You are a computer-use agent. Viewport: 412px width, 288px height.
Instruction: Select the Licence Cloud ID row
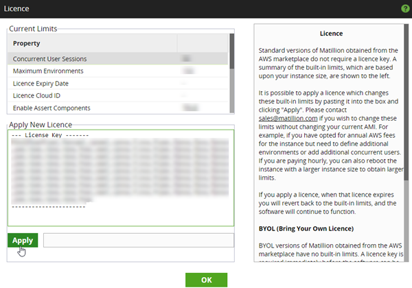[x=117, y=95]
